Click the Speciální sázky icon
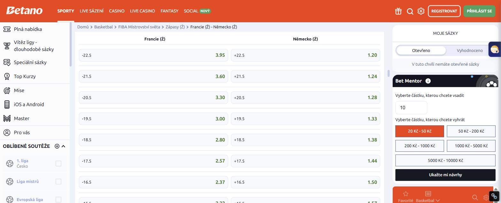The width and height of the screenshot is (501, 203). coord(7,62)
